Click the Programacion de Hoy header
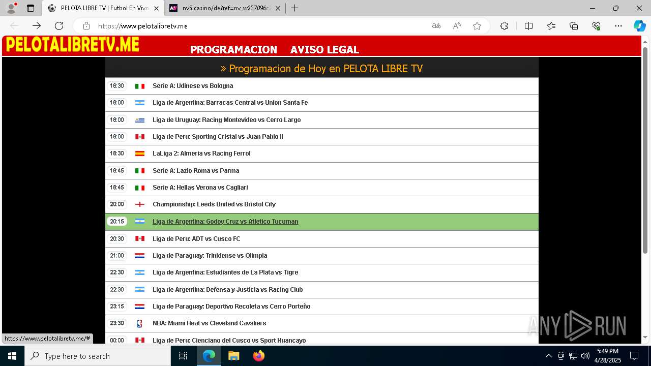The width and height of the screenshot is (651, 366). click(321, 69)
